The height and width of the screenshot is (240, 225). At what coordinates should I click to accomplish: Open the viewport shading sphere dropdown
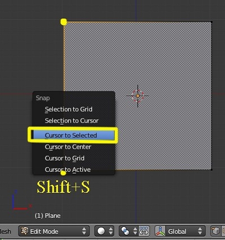tap(104, 231)
